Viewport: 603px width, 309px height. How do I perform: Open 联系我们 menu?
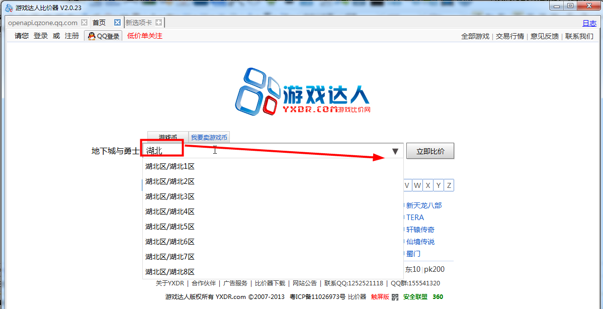579,36
